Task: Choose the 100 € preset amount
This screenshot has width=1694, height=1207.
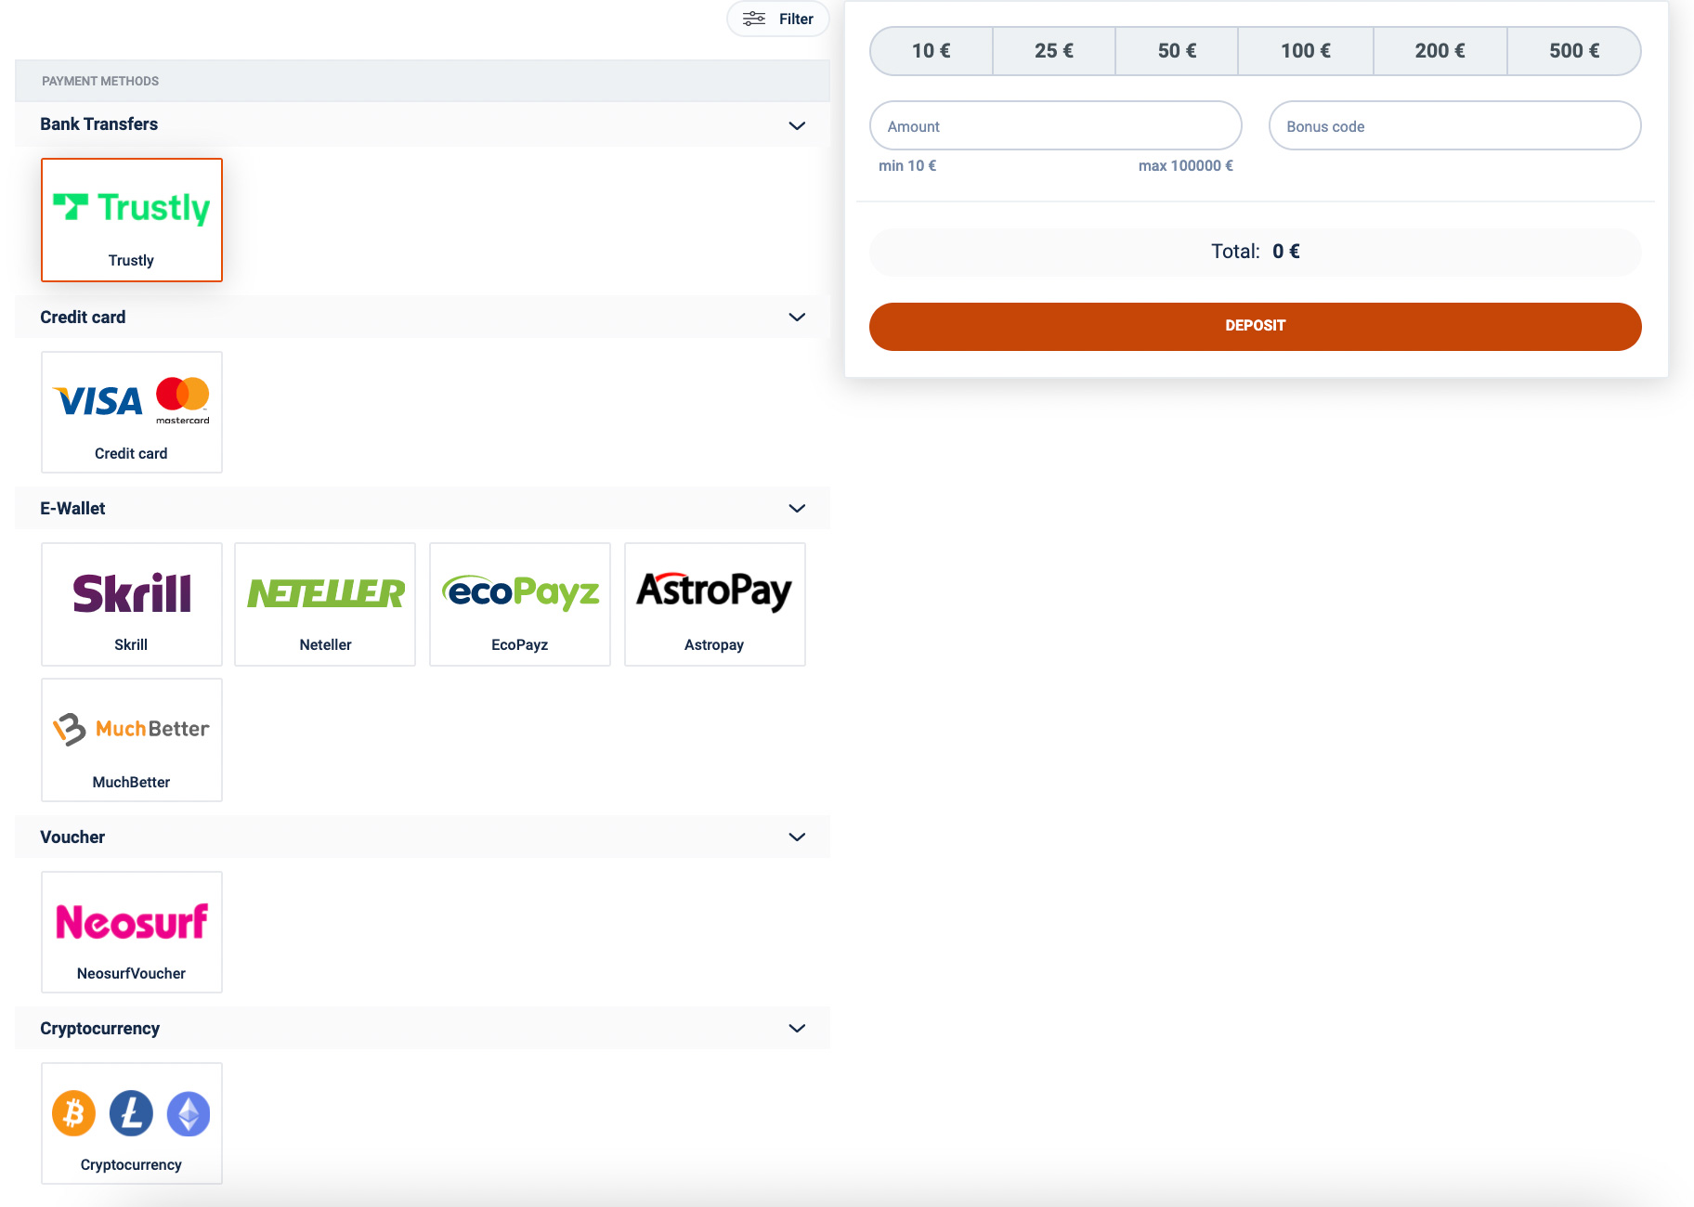Action: point(1306,51)
